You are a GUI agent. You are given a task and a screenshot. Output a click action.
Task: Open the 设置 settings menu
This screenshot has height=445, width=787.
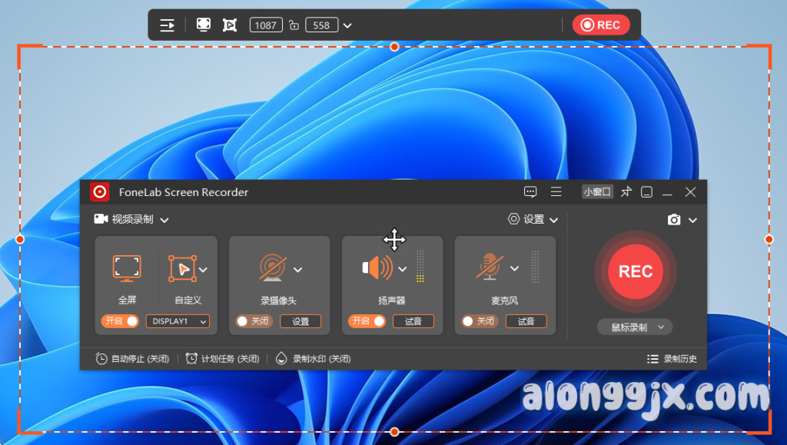click(x=533, y=220)
